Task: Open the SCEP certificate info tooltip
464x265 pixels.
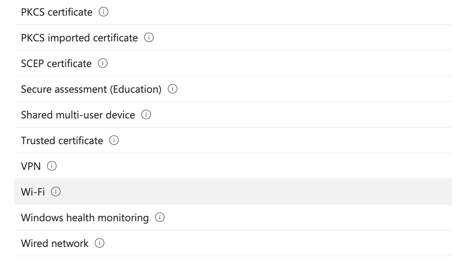Action: coord(104,63)
